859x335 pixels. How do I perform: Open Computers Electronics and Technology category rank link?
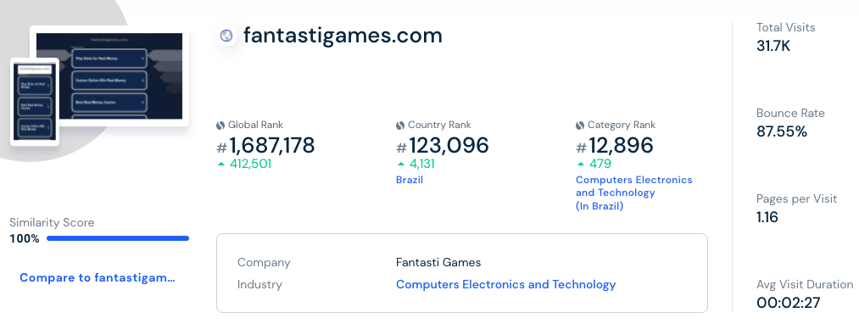[633, 193]
